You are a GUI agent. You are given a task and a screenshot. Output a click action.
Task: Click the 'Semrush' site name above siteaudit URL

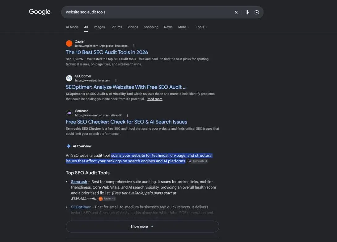click(x=82, y=111)
